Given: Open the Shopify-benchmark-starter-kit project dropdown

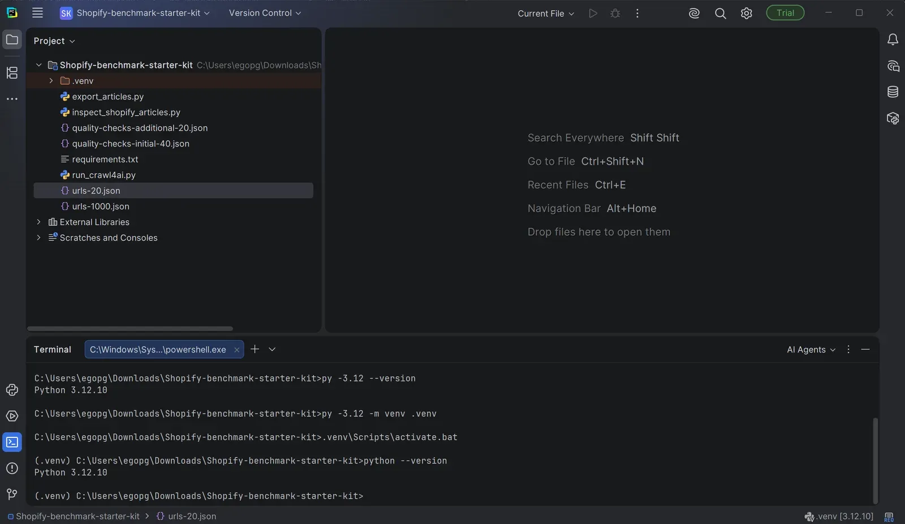Looking at the screenshot, I should 135,13.
